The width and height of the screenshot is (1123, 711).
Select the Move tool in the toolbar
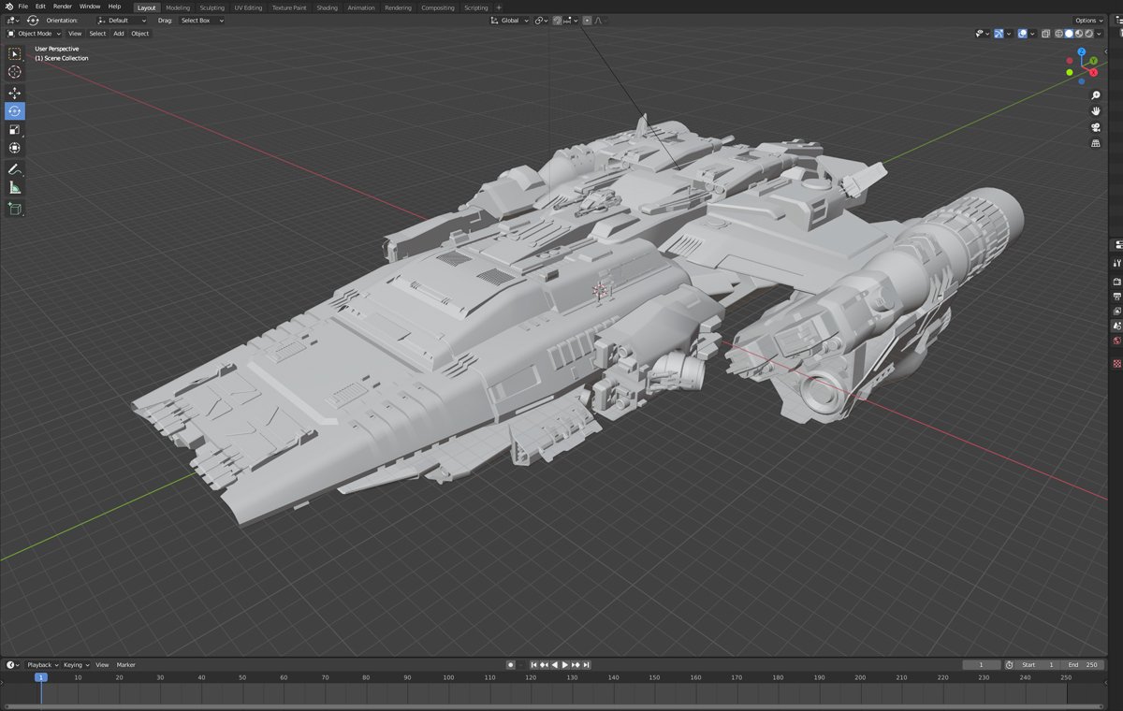[15, 93]
